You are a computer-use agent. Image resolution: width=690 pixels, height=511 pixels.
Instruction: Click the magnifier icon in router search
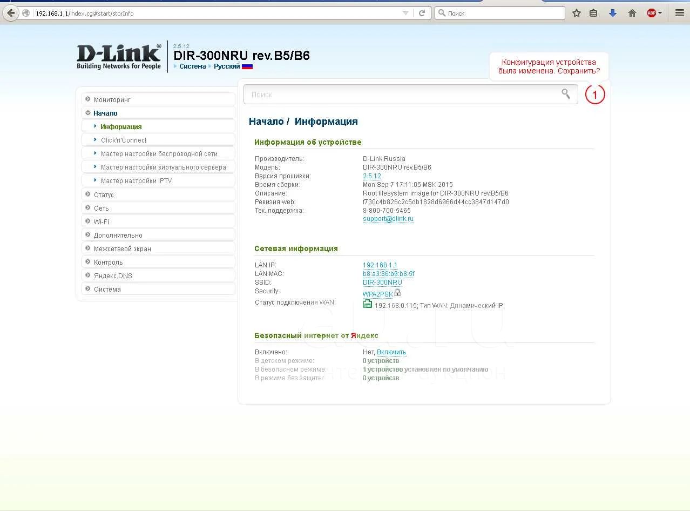(x=566, y=94)
